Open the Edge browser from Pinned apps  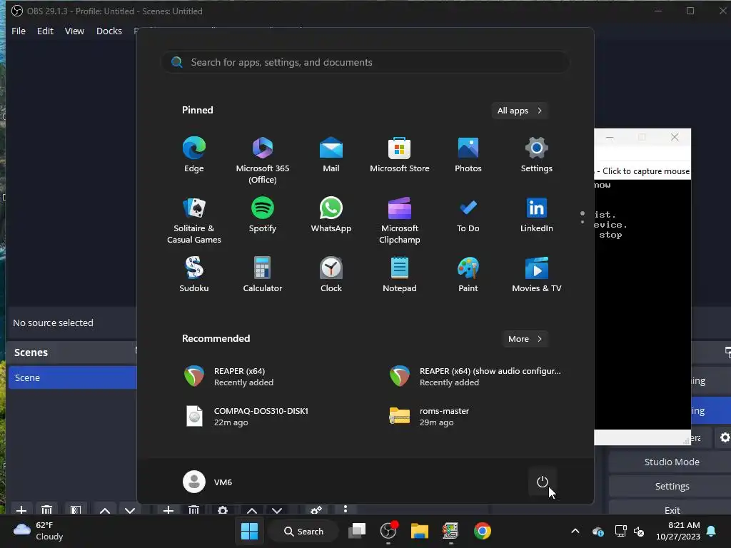[194, 155]
